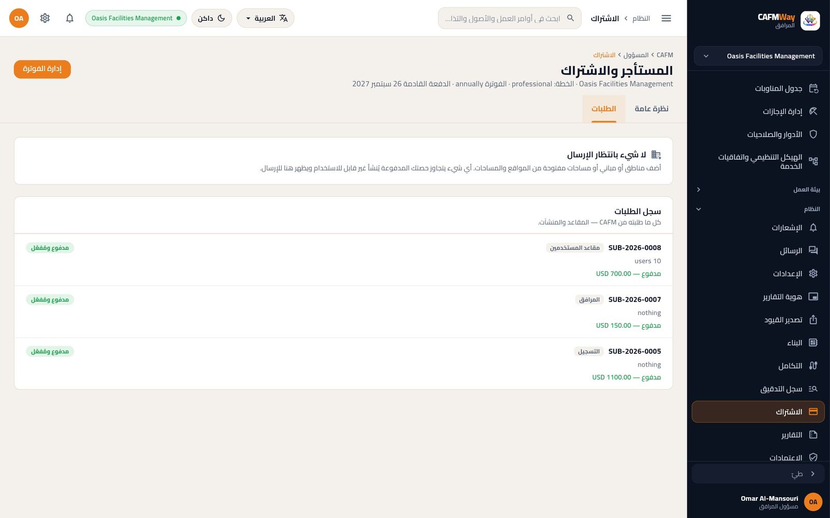Click the تصدير القيود export icon
This screenshot has height=518, width=830.
[x=813, y=320]
